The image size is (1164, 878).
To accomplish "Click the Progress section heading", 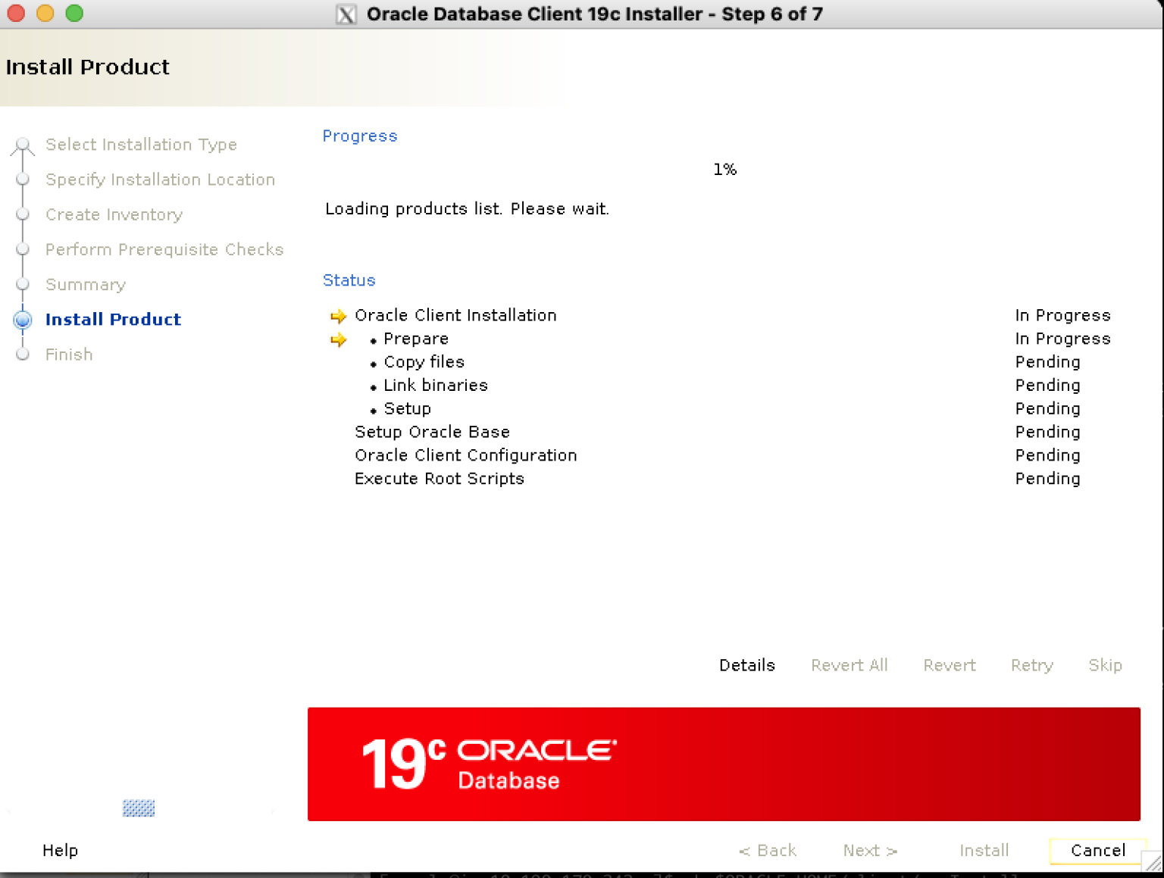I will (360, 136).
